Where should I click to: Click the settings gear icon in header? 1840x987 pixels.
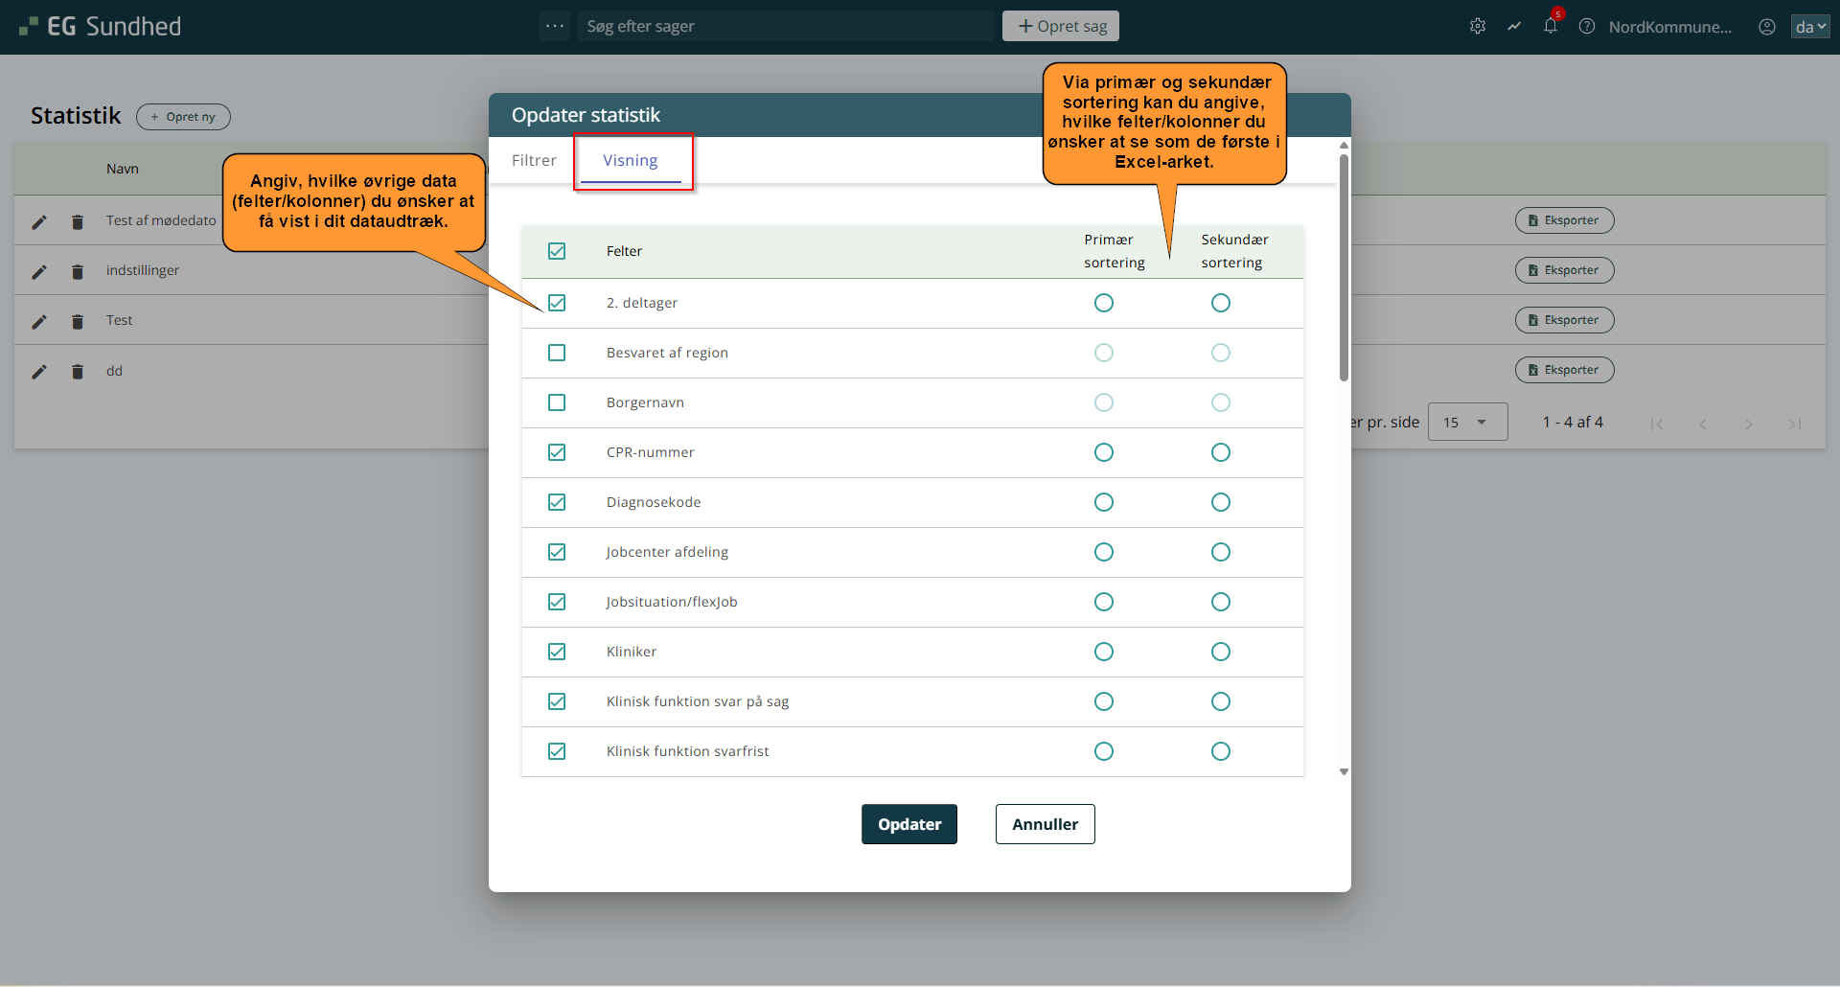coord(1477,27)
